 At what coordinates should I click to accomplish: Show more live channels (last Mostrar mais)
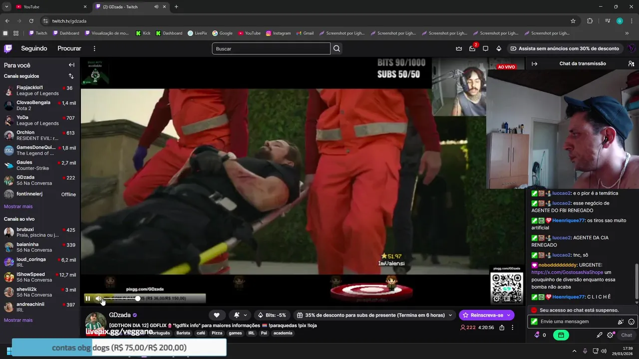point(18,320)
